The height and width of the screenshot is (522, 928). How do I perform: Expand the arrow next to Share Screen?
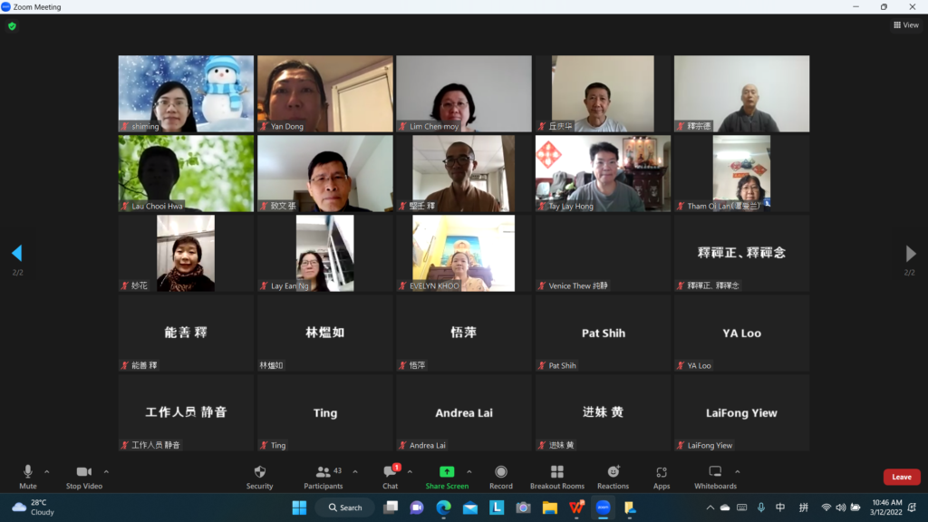click(x=469, y=471)
